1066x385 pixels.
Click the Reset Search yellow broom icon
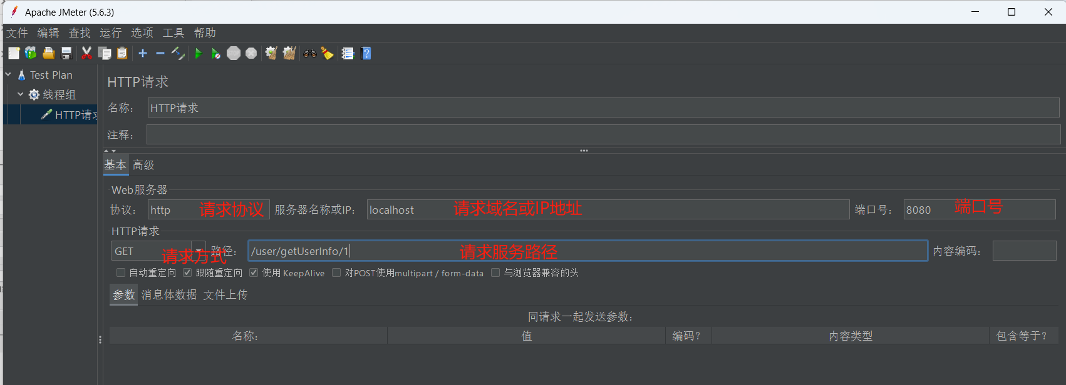[327, 53]
